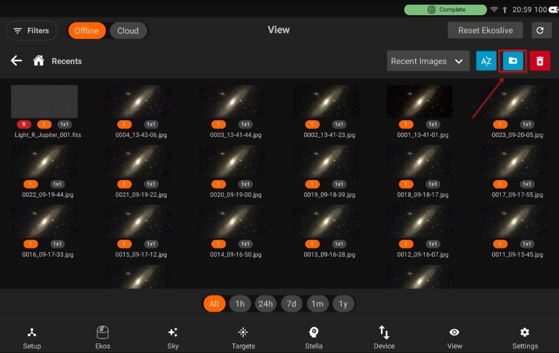Screen dimensions: 559x353
Task: Open Light_R_Jupiter_001.fits thumbnail
Action: coord(44,101)
